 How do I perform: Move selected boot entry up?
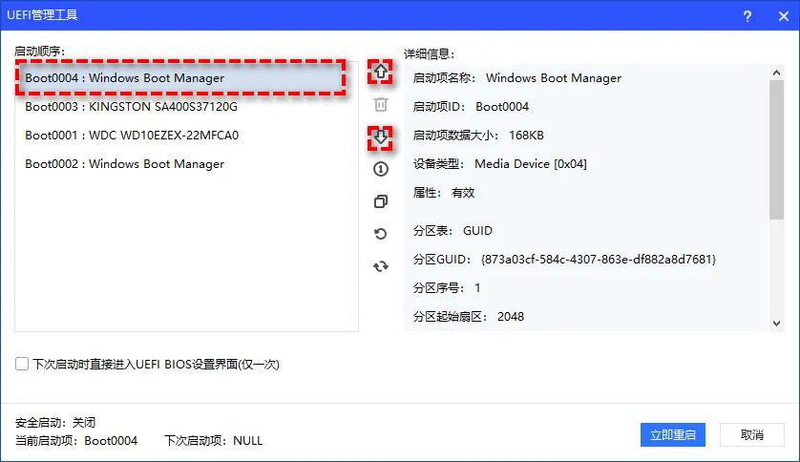pyautogui.click(x=381, y=72)
